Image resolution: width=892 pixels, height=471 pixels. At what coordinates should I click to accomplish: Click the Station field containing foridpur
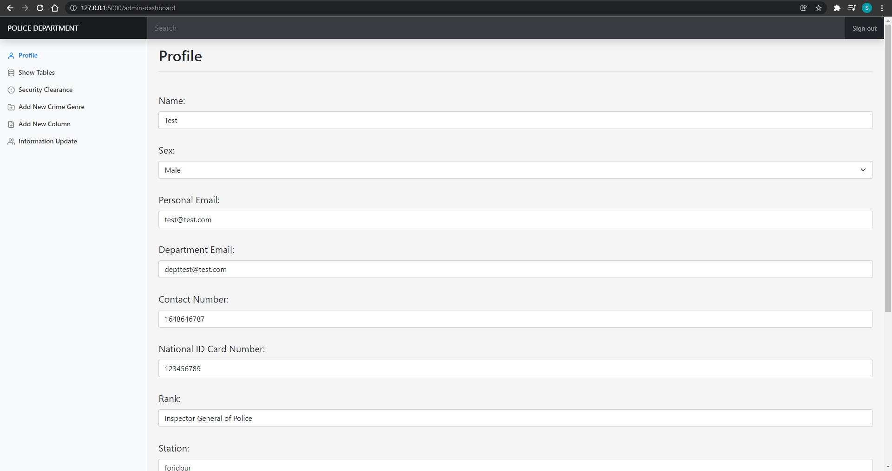(x=516, y=465)
